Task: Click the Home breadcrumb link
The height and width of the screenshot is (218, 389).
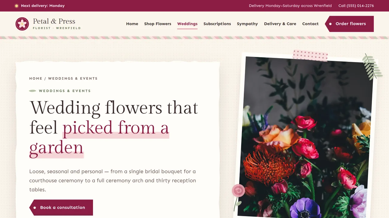Action: click(36, 78)
